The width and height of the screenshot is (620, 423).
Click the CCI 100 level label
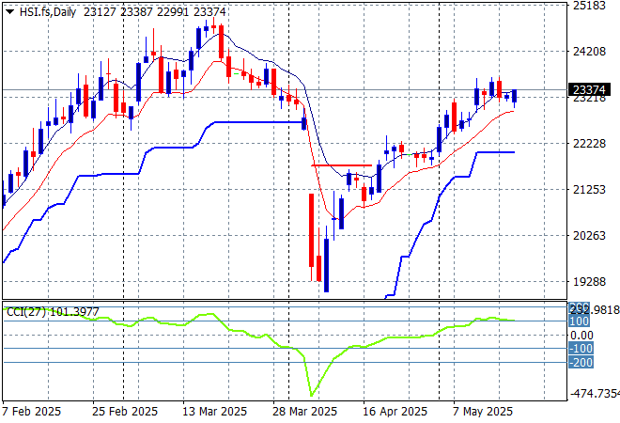(x=579, y=321)
